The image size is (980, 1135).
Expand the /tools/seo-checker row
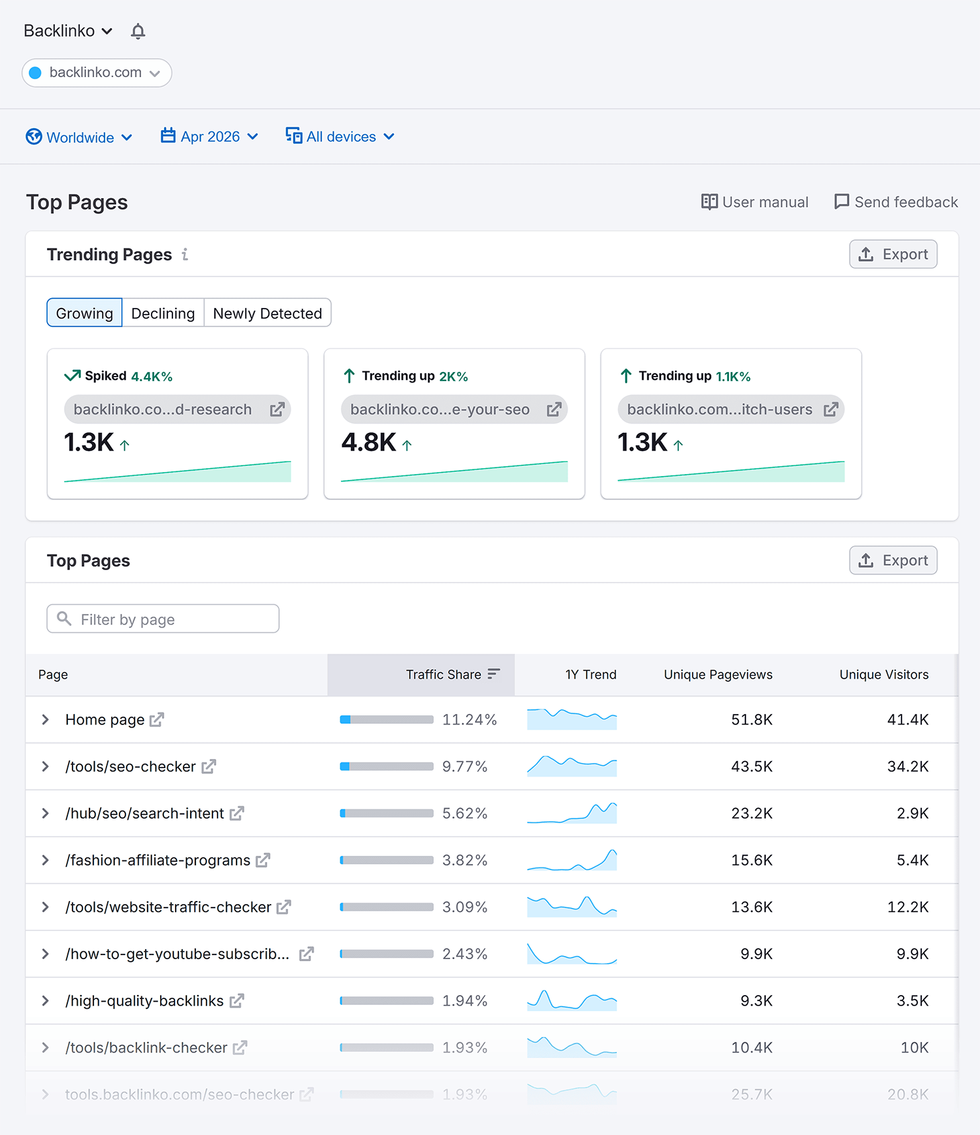click(x=45, y=767)
